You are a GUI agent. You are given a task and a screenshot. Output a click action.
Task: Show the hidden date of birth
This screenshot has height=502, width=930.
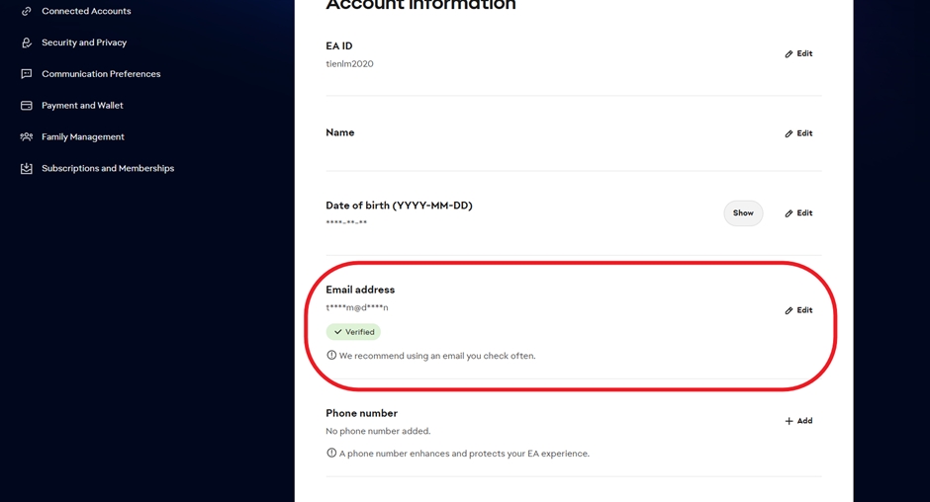743,213
